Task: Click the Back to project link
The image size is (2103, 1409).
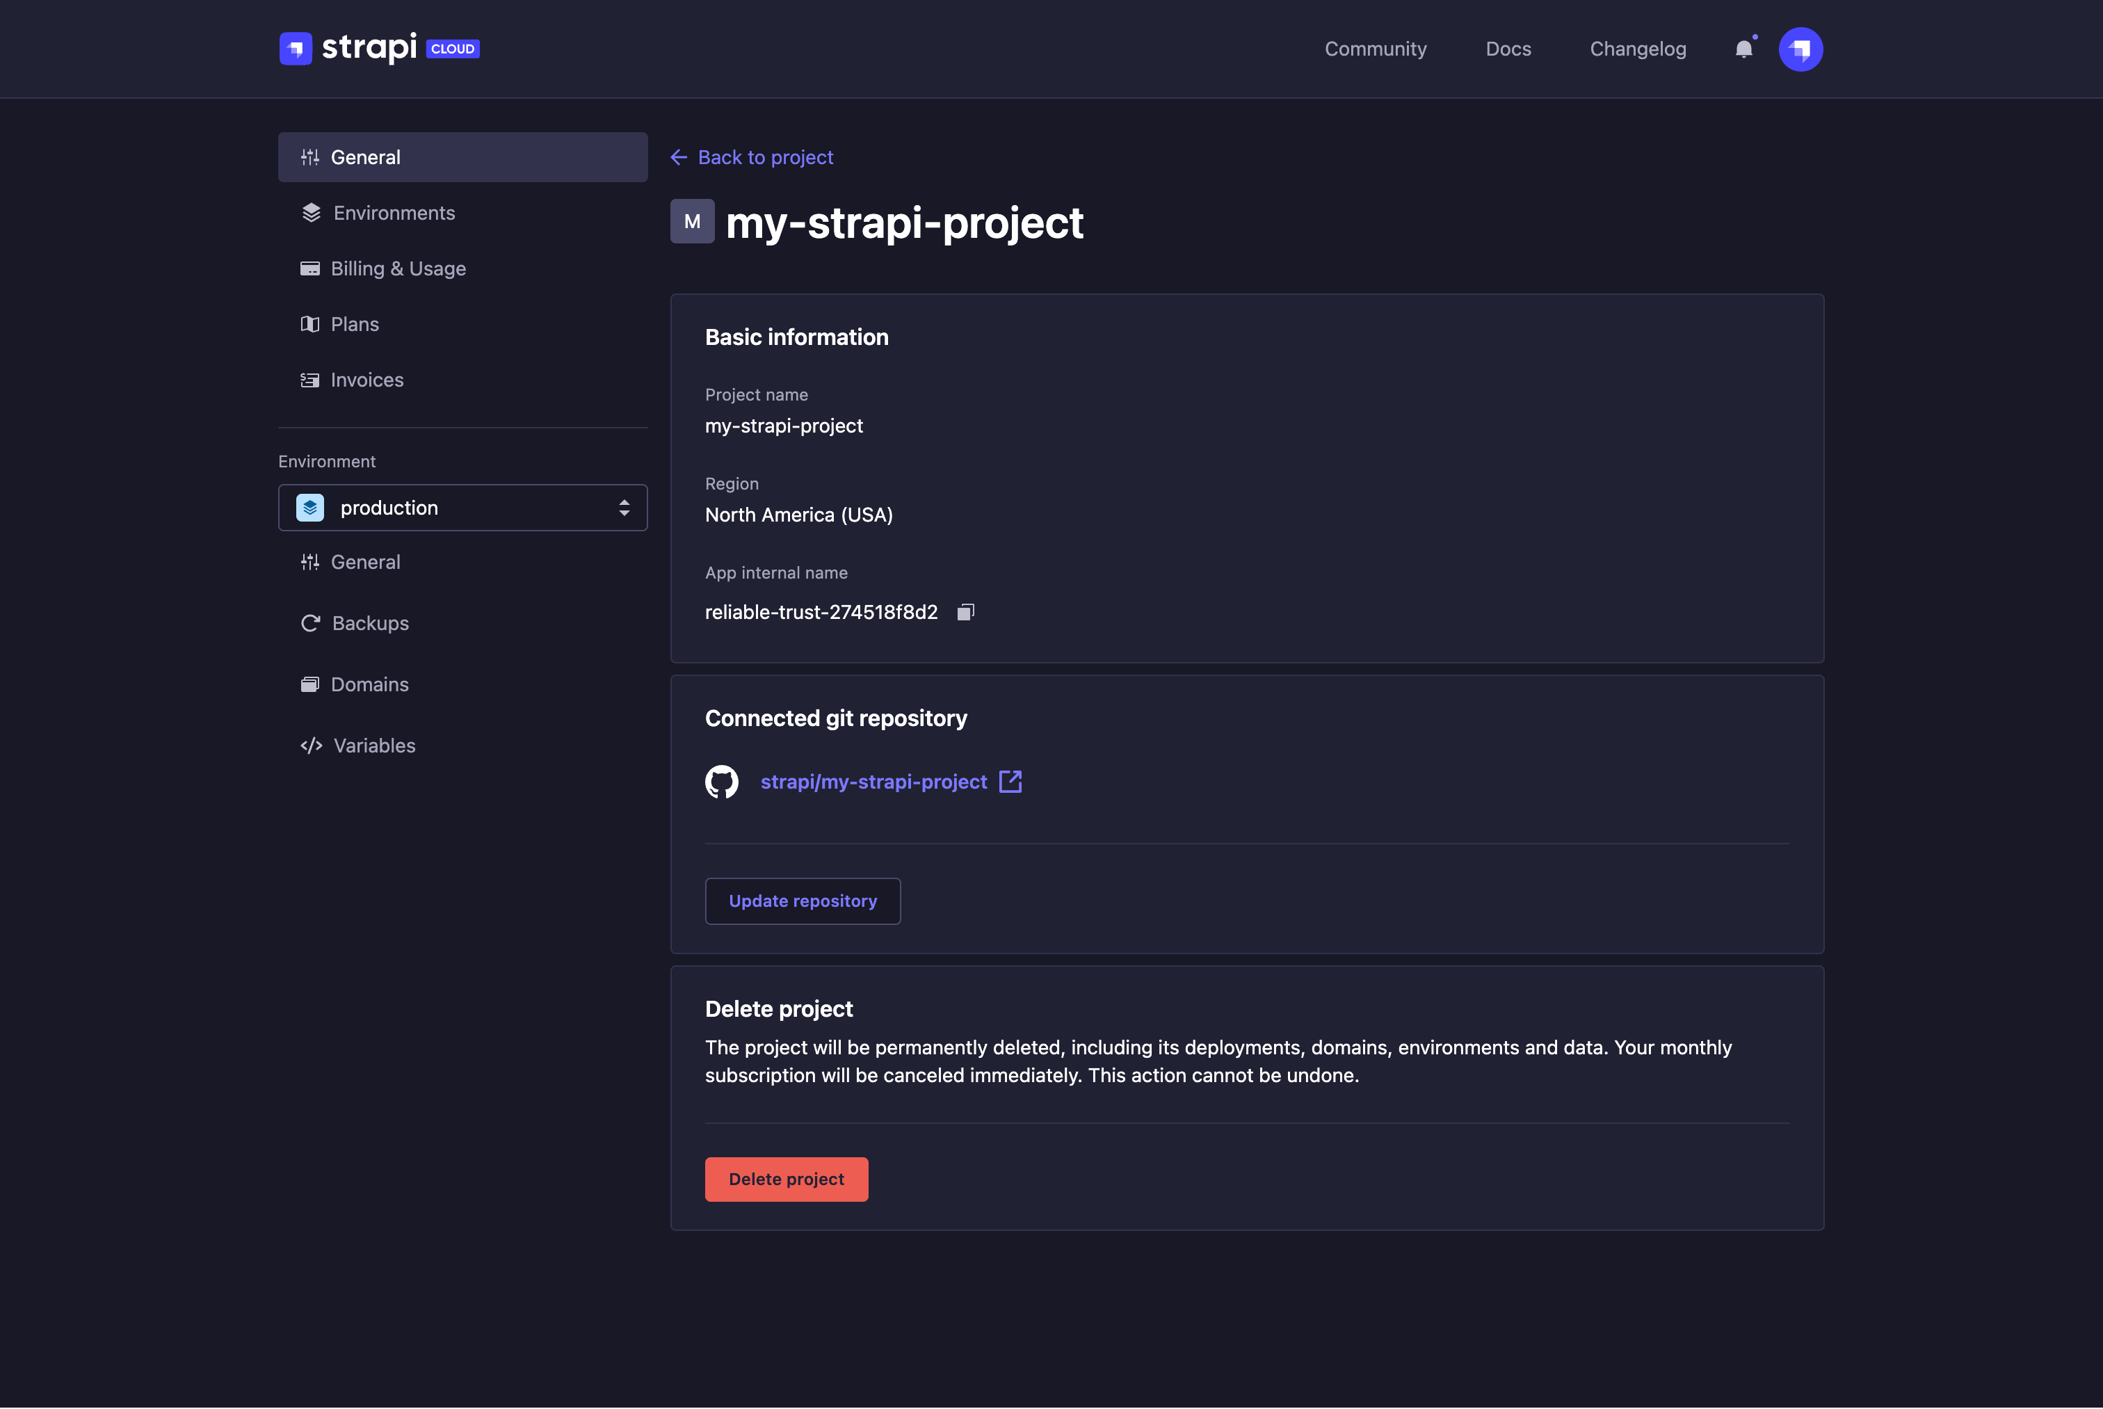Action: coord(751,156)
